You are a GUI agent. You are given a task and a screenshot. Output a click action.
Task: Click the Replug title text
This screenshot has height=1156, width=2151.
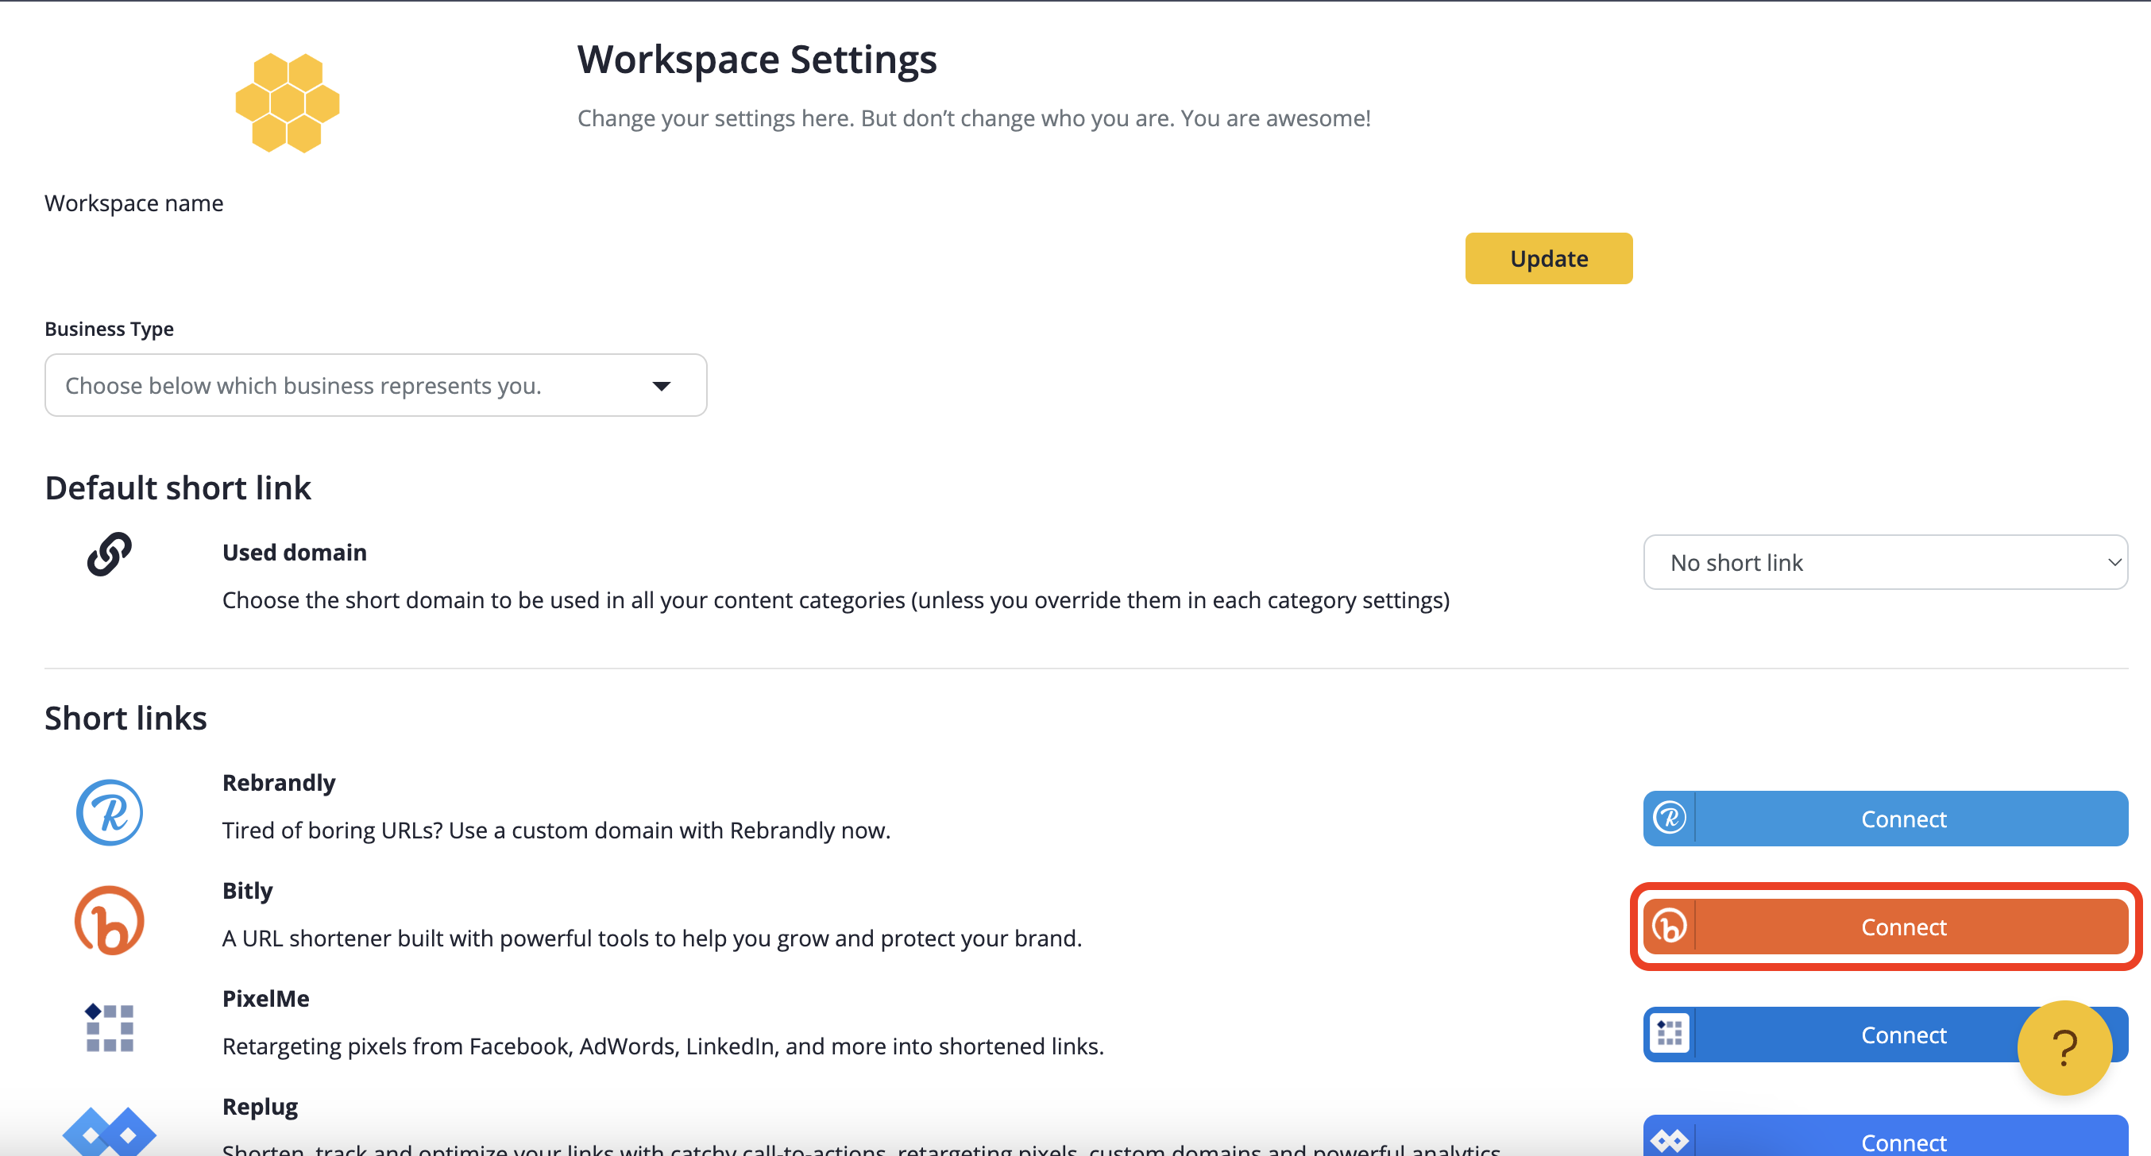(x=260, y=1107)
